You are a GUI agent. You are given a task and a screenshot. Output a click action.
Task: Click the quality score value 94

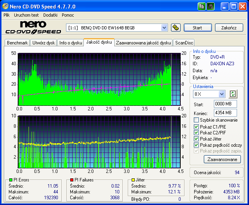click(237, 173)
